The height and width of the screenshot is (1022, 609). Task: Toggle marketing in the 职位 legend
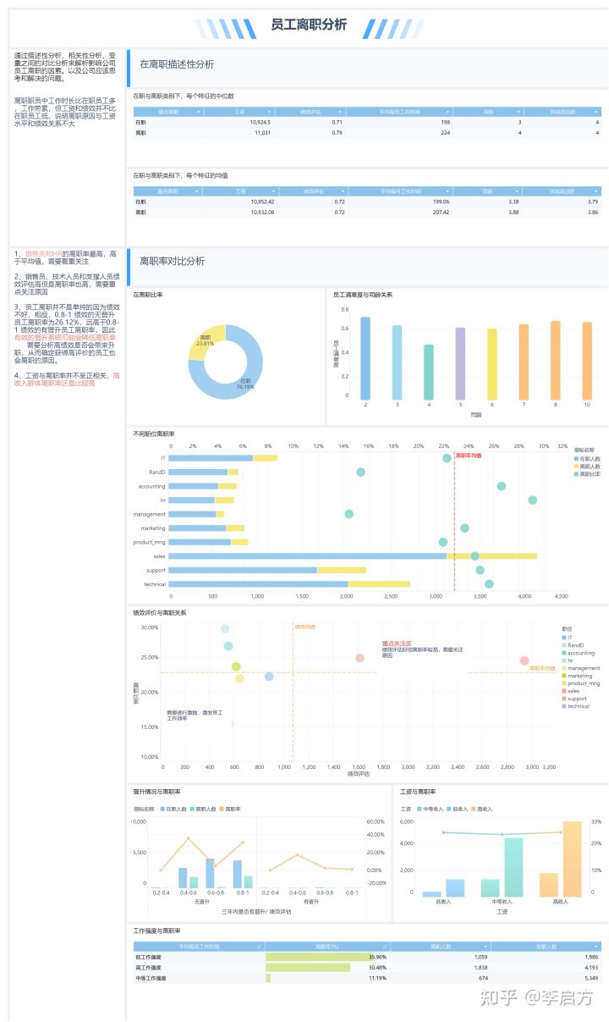(x=578, y=676)
